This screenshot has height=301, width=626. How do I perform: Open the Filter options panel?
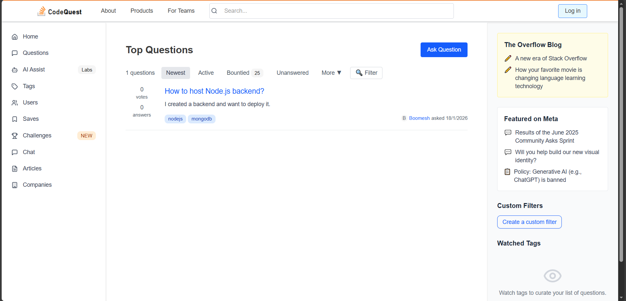click(366, 73)
